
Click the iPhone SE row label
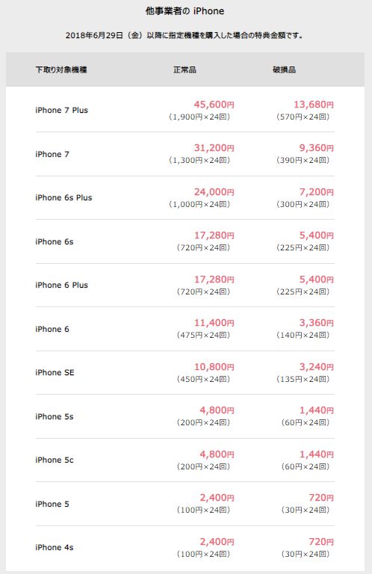pos(55,373)
